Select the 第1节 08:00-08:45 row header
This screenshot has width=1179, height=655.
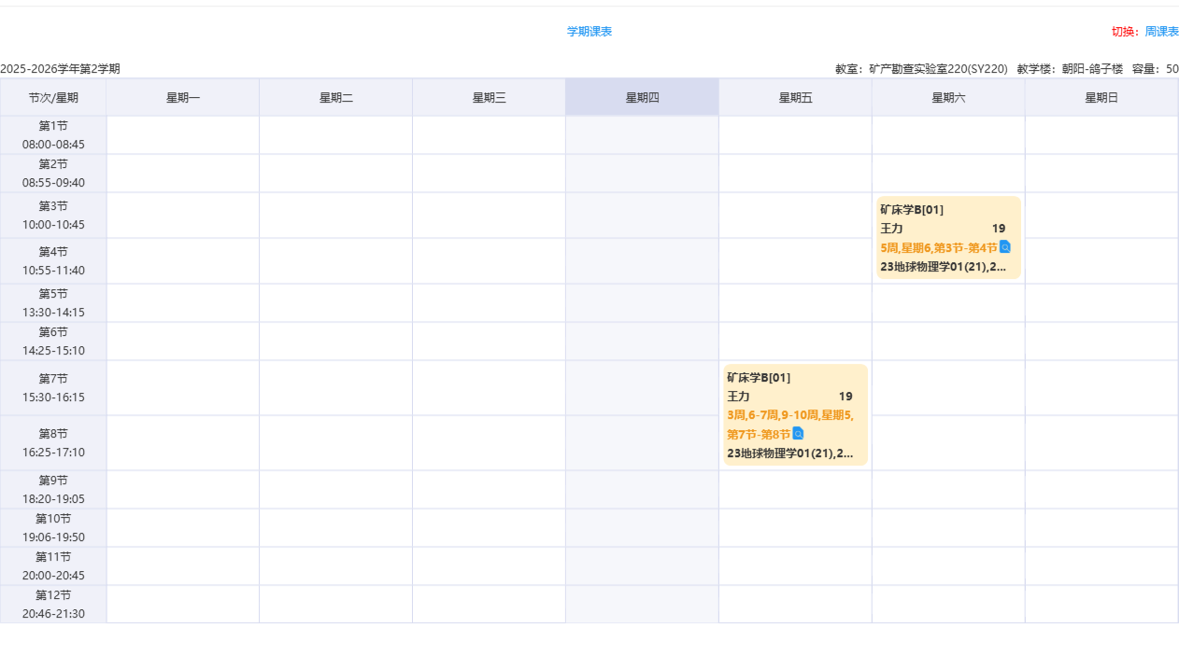(53, 135)
